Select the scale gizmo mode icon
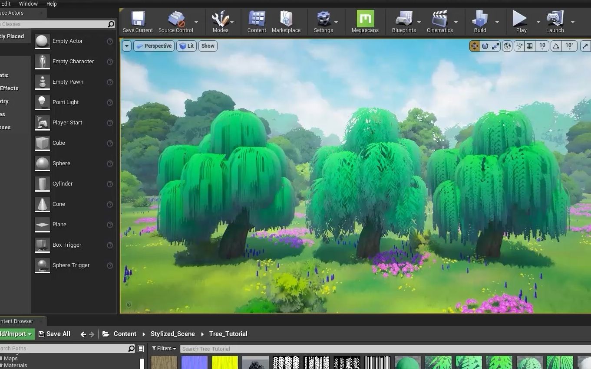Screen dimensions: 591x369 (495, 46)
